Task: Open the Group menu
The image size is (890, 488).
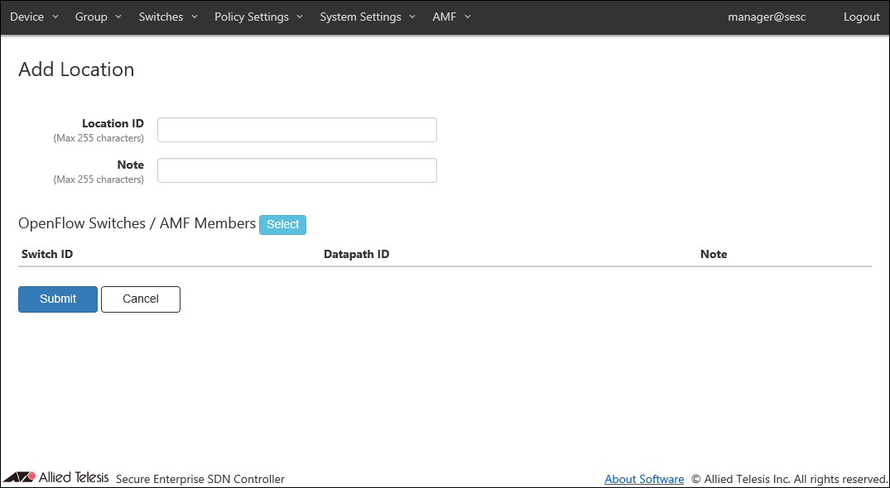Action: click(x=99, y=17)
